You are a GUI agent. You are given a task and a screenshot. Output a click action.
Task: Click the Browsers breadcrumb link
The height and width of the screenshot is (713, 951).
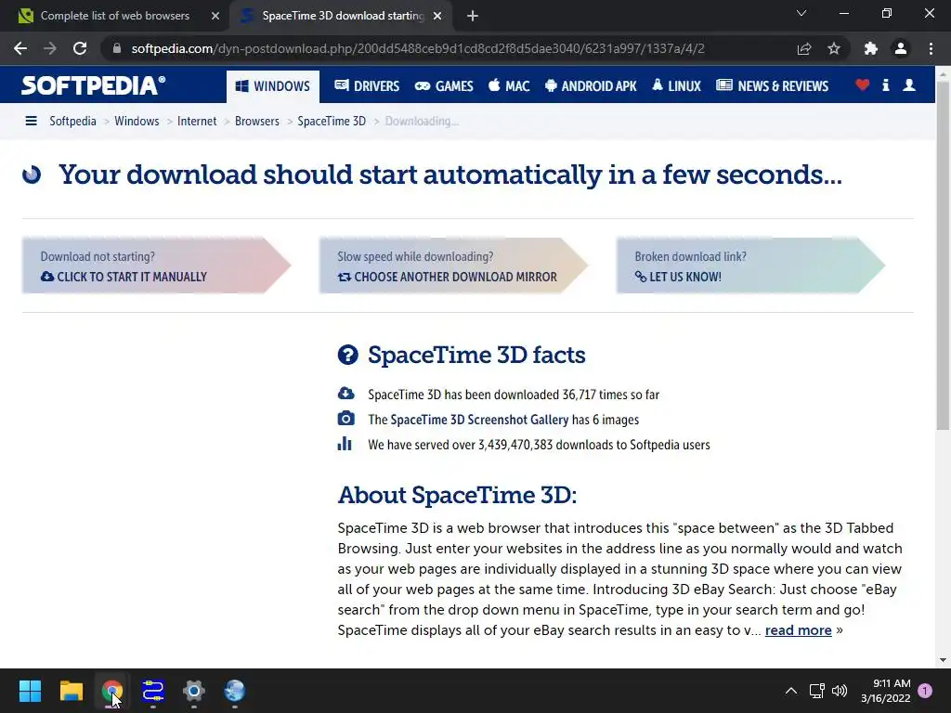257,122
